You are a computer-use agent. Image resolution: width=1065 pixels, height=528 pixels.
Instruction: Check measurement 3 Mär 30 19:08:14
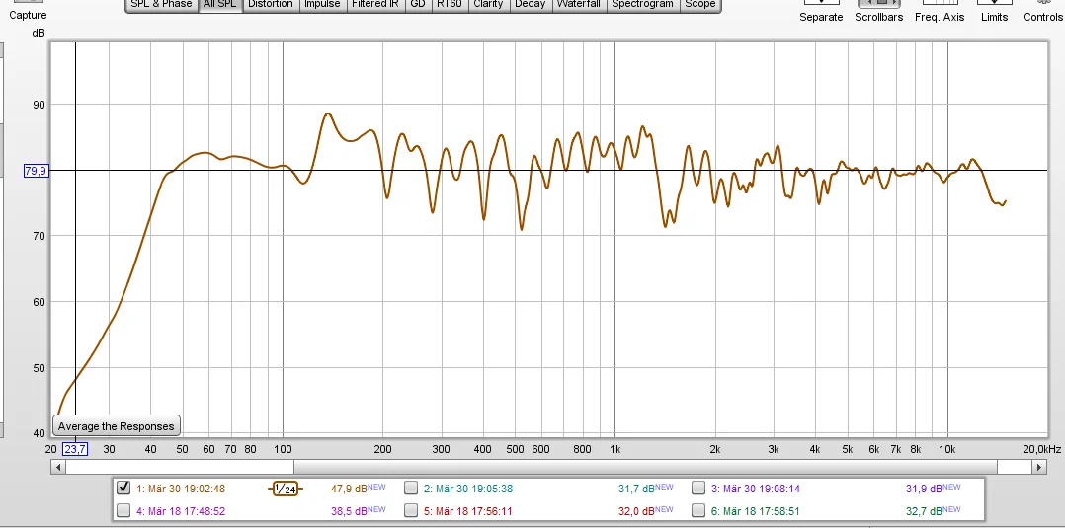(698, 488)
